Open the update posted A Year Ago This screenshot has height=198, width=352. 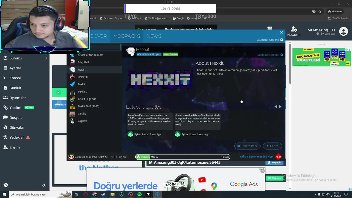[x=150, y=121]
